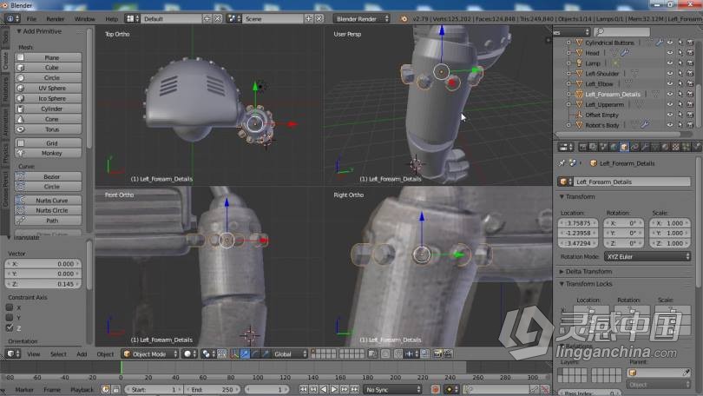Collapse the Transform panel
703x396 pixels.
click(x=562, y=197)
